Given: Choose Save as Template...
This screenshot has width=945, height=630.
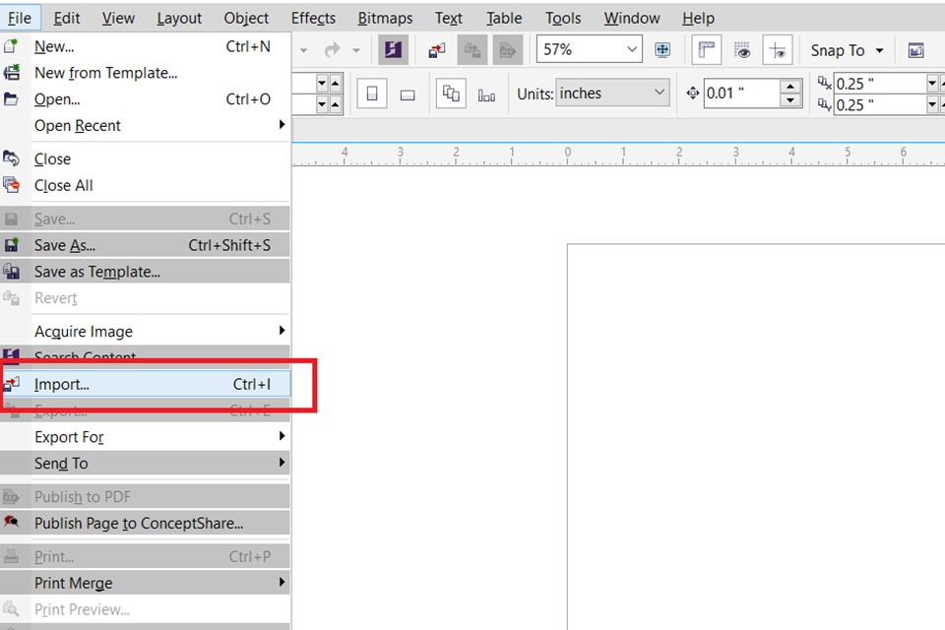Looking at the screenshot, I should click(145, 272).
